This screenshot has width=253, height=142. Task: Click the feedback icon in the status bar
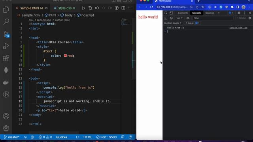coord(123,137)
